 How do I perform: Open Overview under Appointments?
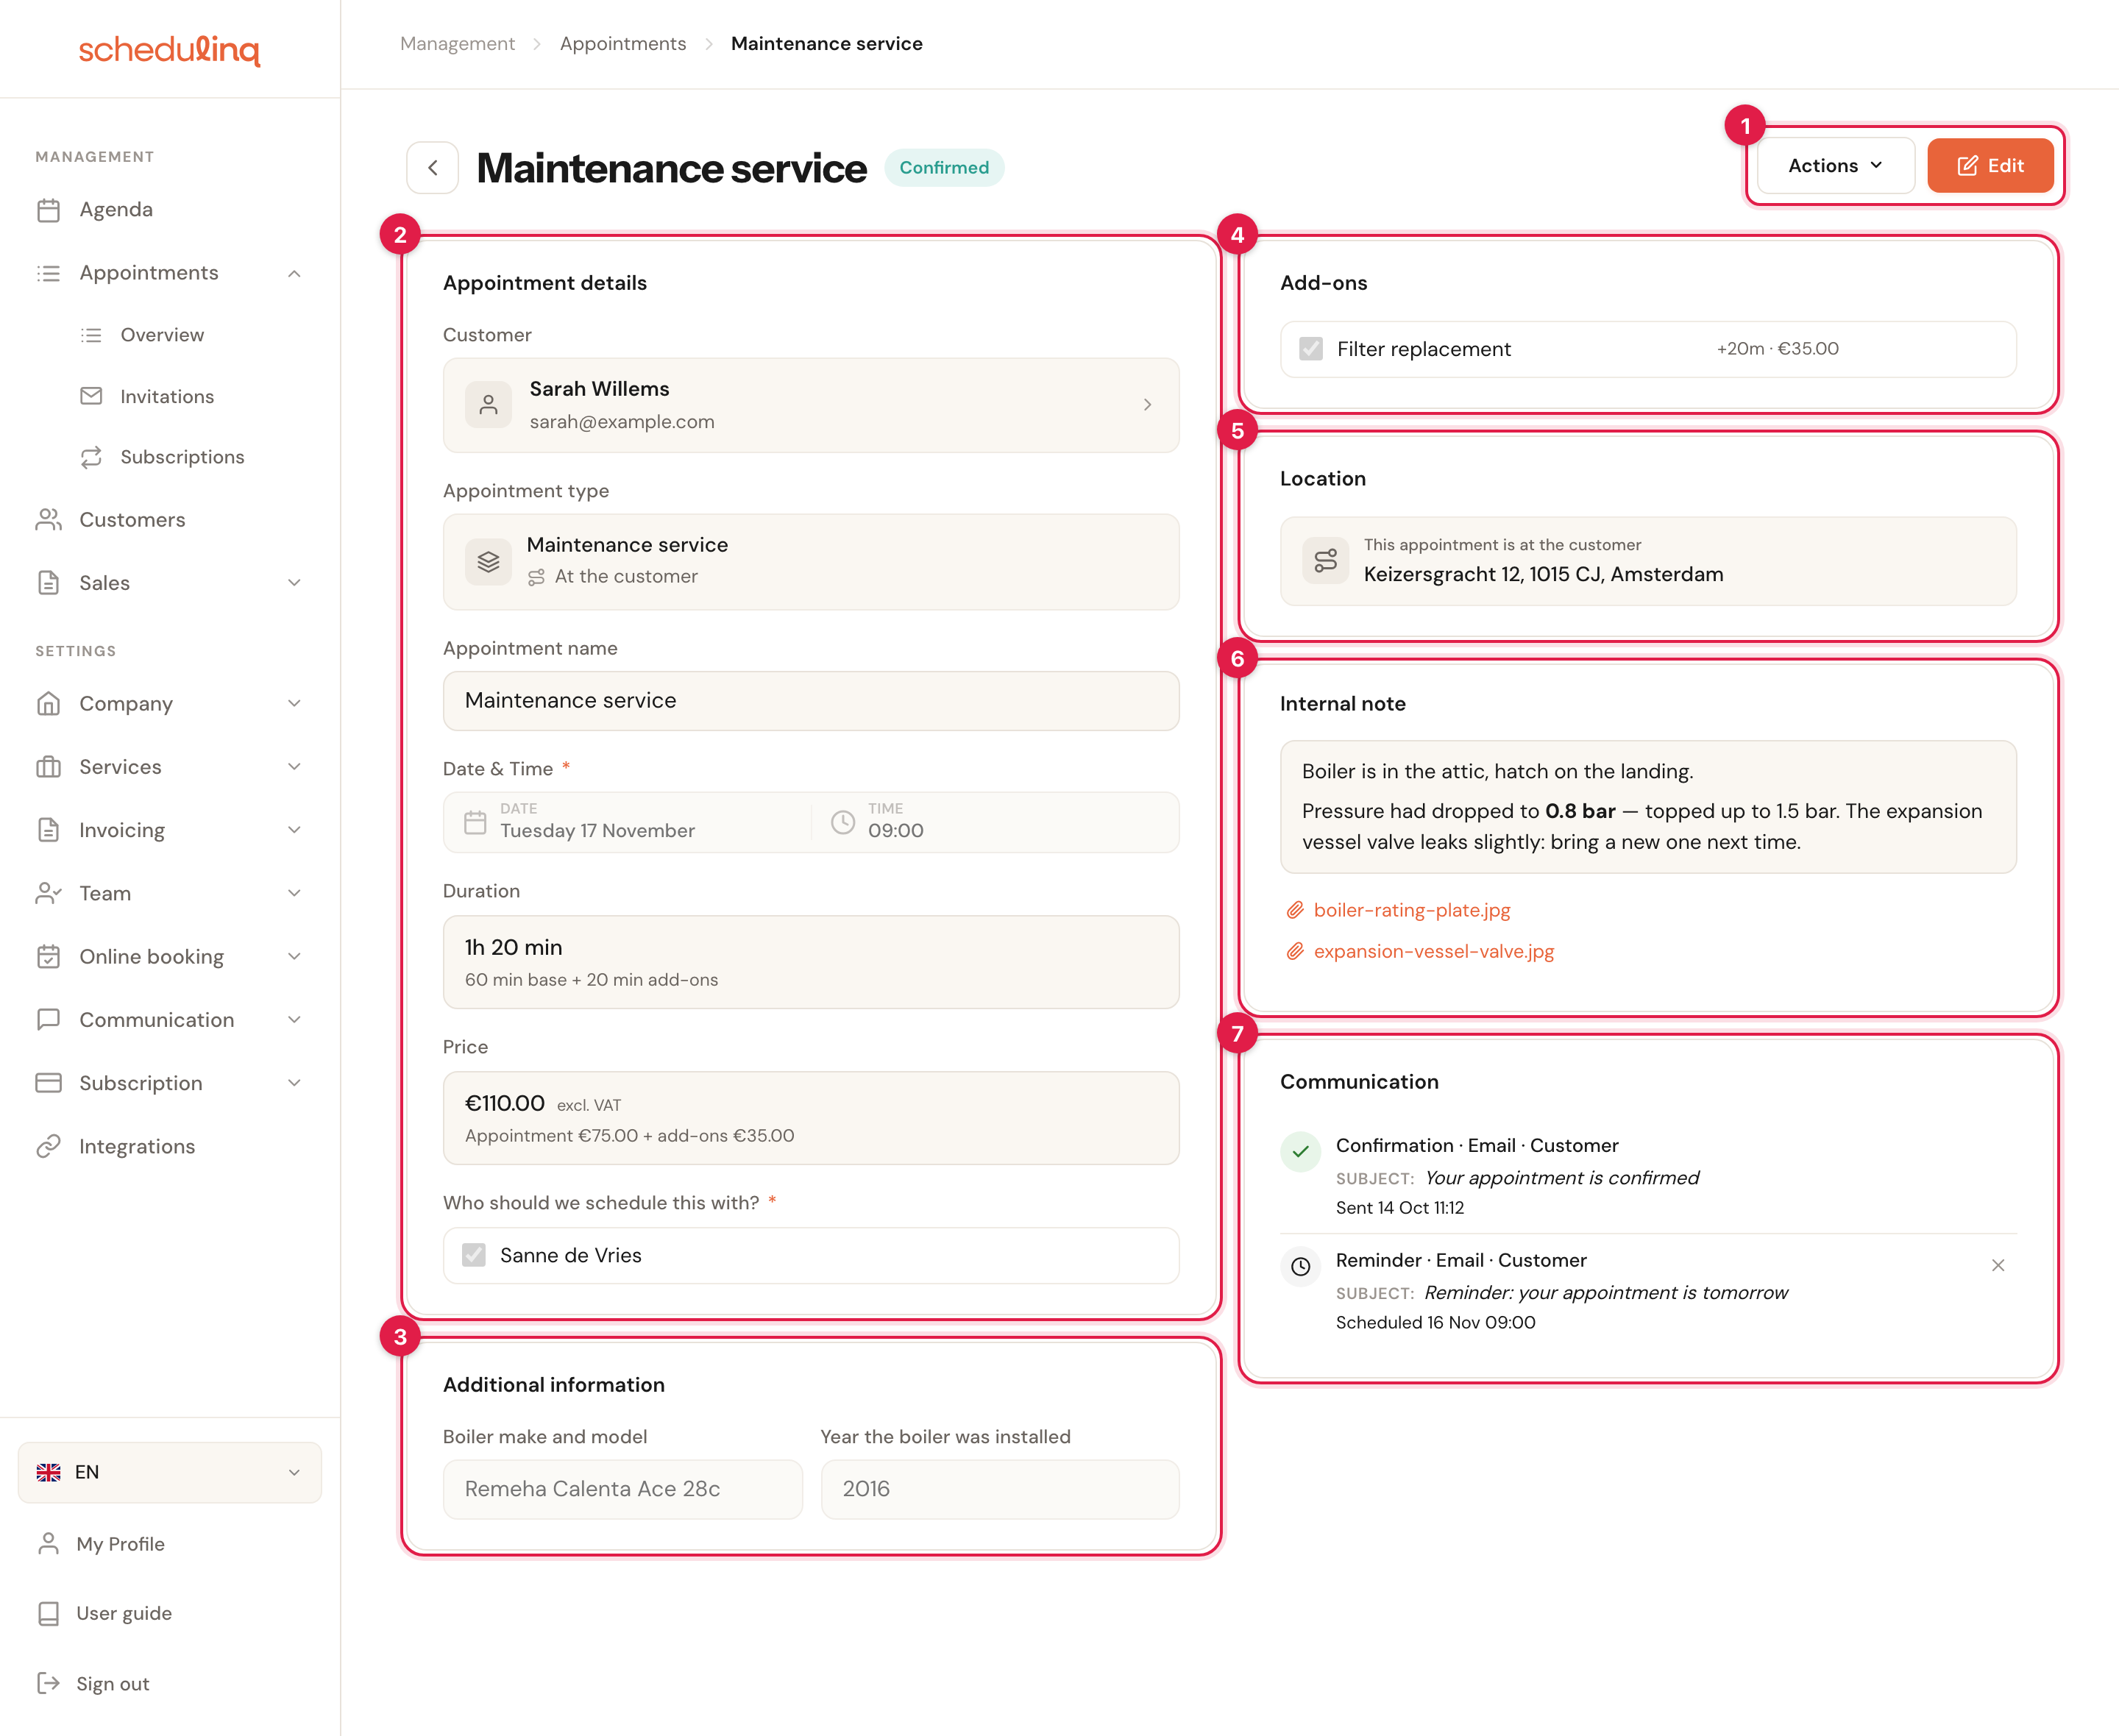[x=162, y=335]
